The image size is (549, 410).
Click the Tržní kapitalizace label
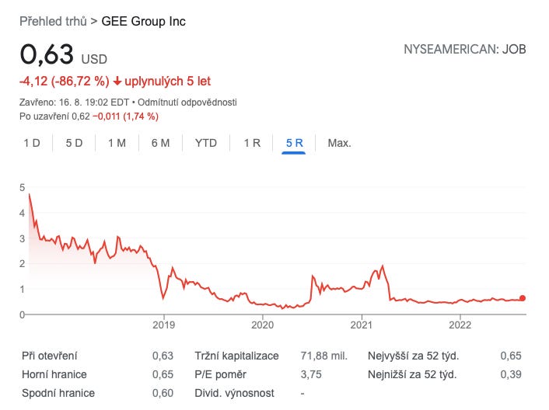pos(236,356)
